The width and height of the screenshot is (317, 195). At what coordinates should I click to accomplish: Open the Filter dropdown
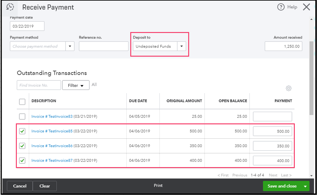coord(76,85)
